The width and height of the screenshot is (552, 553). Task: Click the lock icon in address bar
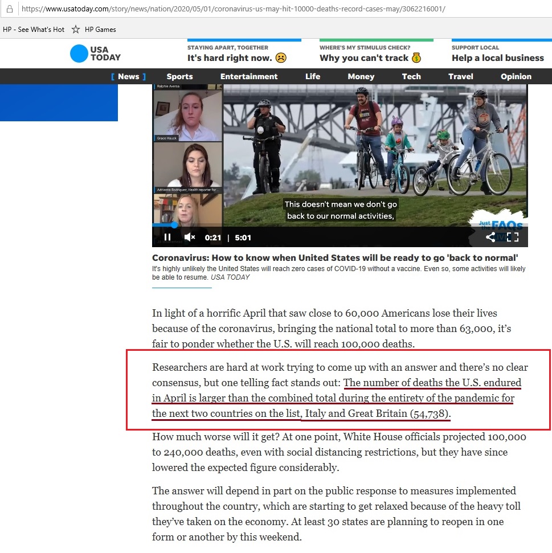click(10, 9)
